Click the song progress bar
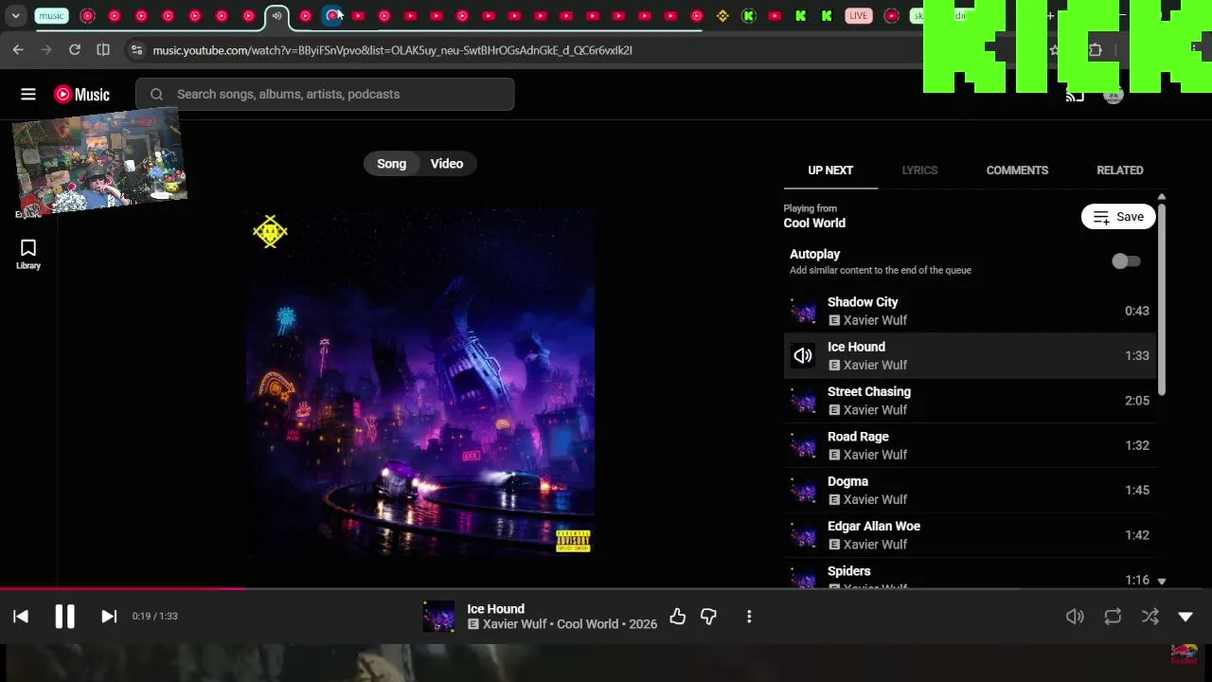Viewport: 1212px width, 682px height. pos(606,588)
